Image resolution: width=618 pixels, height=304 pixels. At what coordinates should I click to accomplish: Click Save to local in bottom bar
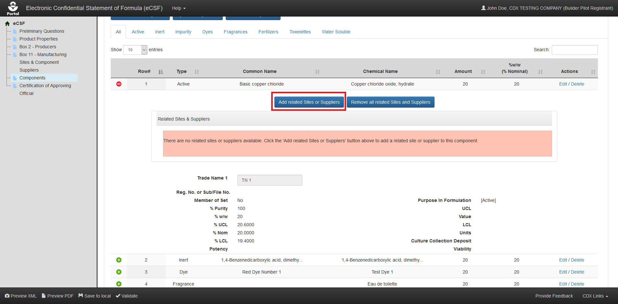coord(95,296)
